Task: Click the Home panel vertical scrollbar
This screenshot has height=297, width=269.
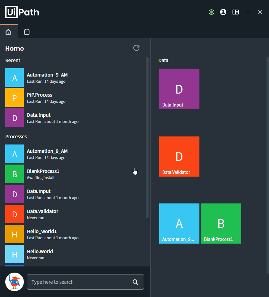Action: coord(147,137)
